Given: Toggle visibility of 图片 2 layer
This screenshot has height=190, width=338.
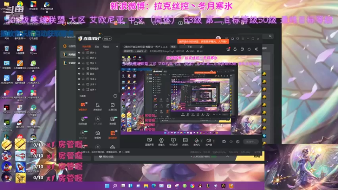Looking at the screenshot, I should tap(79, 58).
